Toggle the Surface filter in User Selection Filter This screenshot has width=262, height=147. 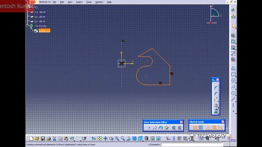160,128
